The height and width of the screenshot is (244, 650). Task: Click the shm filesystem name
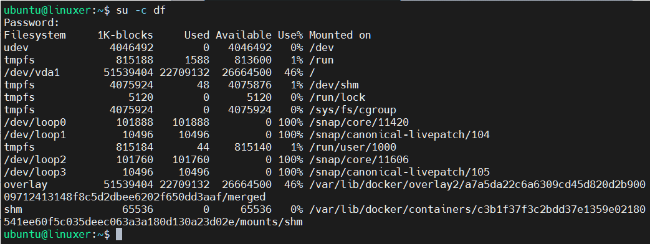tap(13, 209)
